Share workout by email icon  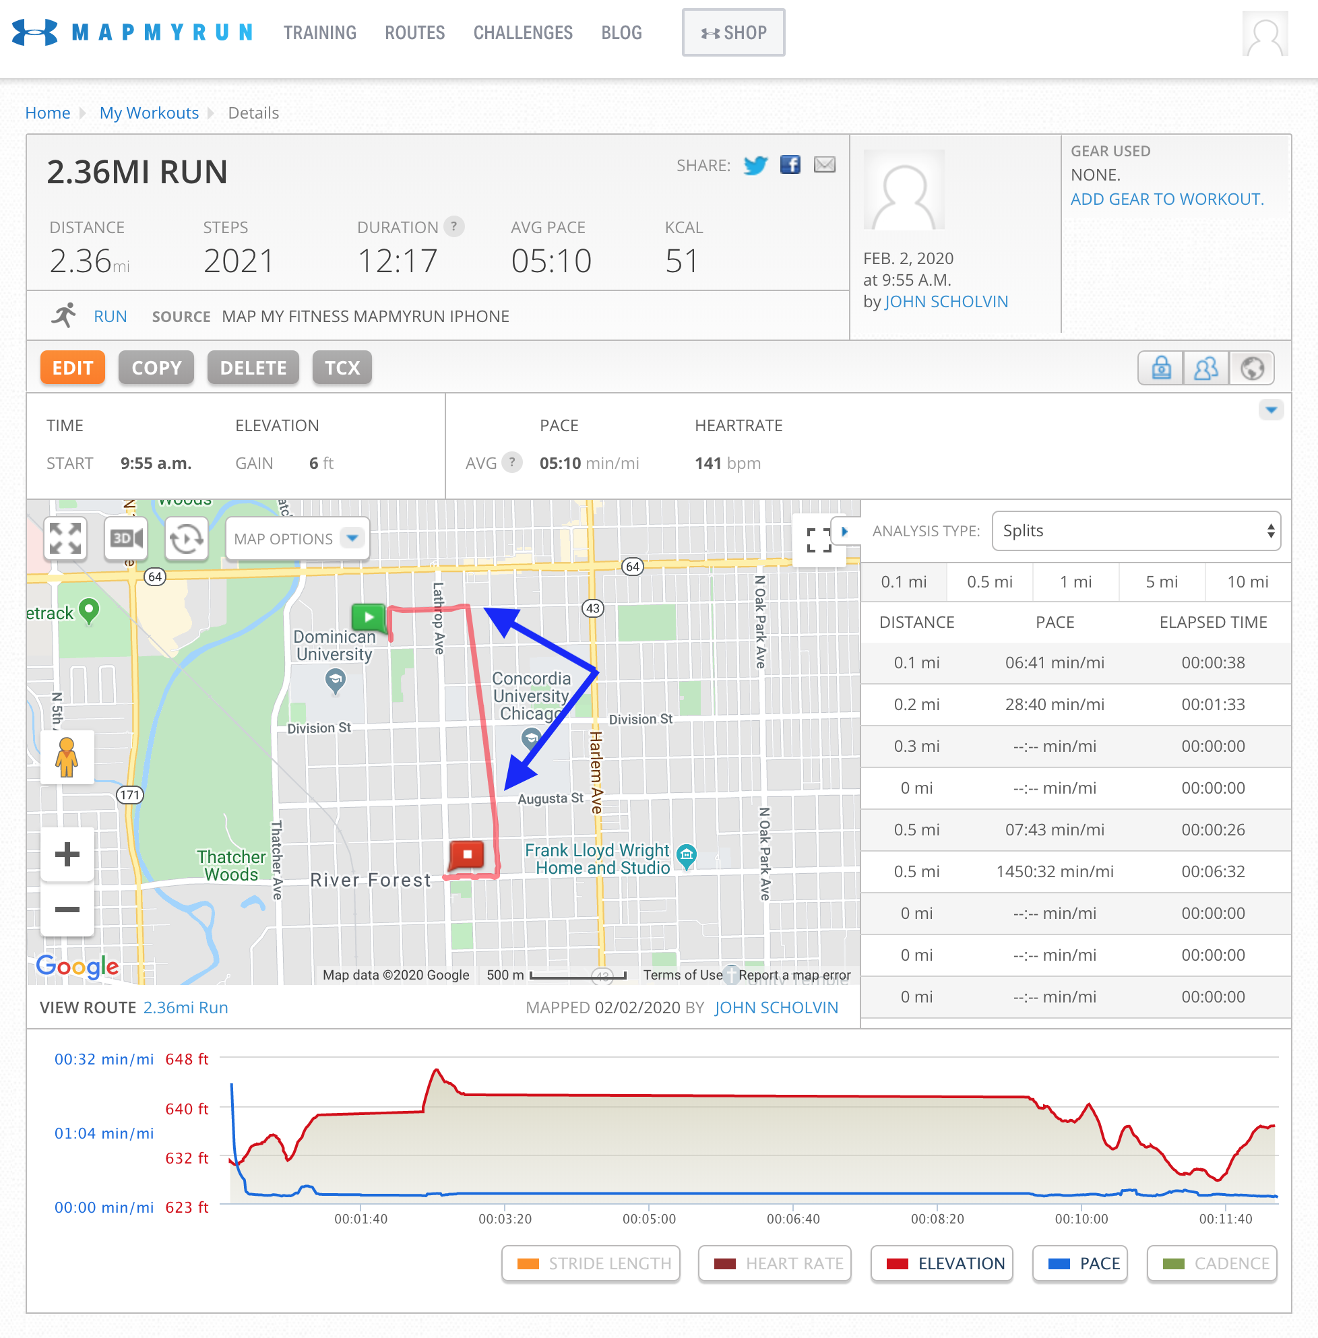823,165
